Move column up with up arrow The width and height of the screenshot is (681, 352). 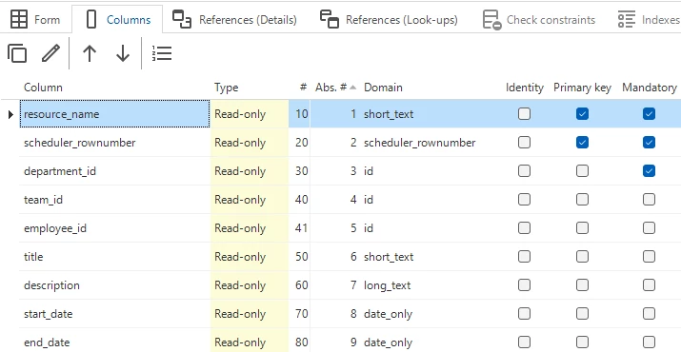coord(90,53)
